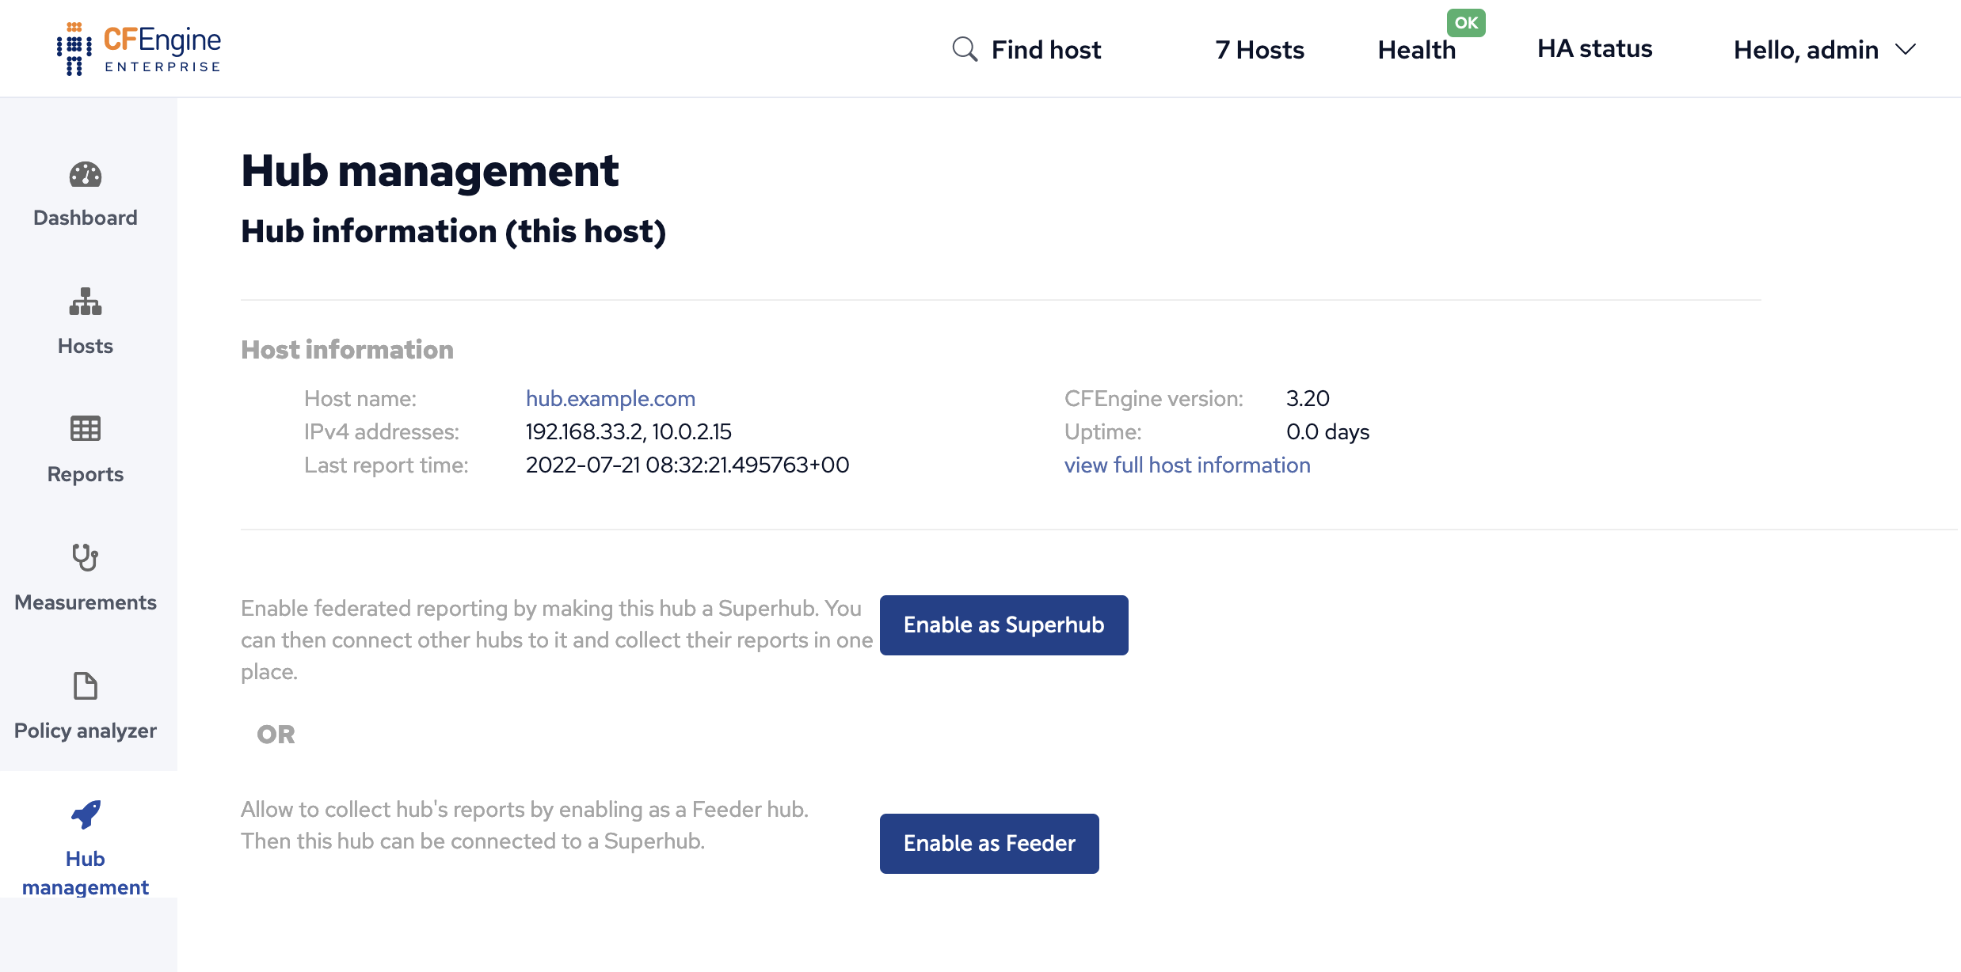Open the Health panel
Viewport: 1961px width, 972px height.
[1417, 49]
